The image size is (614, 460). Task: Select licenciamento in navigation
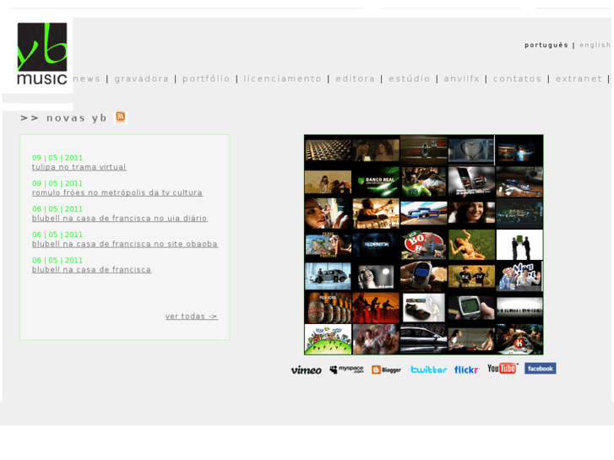tap(282, 78)
